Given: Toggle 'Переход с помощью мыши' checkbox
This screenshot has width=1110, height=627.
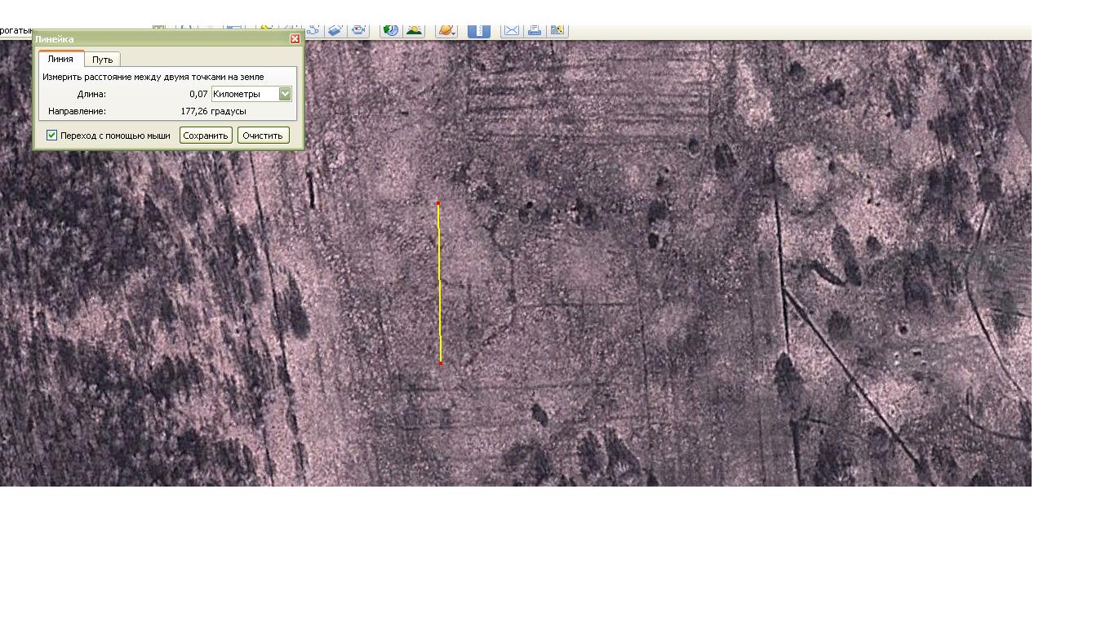Looking at the screenshot, I should pyautogui.click(x=52, y=136).
